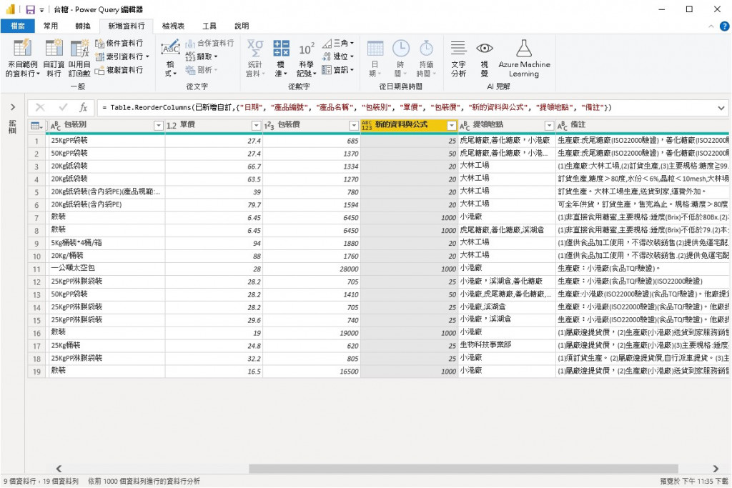Screen dimensions: 732x488
Task: Open filter dropdown for 包裝價 column
Action: tap(353, 126)
